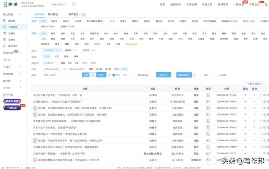Expand the 内容电商 sidebar section
Screen dimensions: 269x169
20,53
